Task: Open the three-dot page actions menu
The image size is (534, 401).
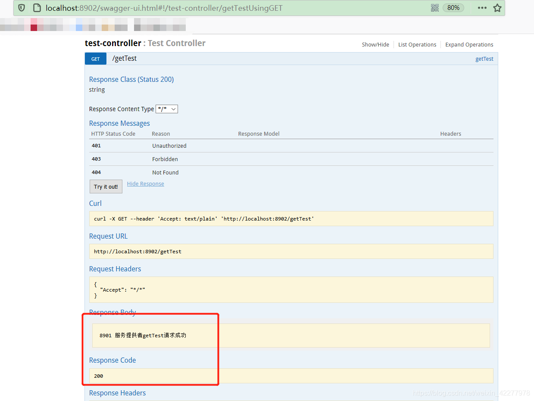Action: point(482,8)
